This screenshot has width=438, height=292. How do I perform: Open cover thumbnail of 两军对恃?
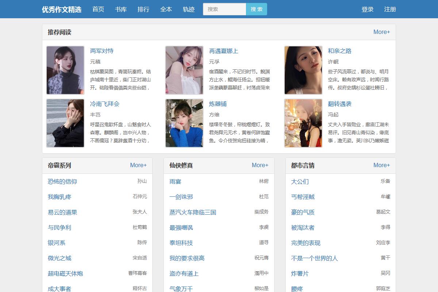click(65, 70)
